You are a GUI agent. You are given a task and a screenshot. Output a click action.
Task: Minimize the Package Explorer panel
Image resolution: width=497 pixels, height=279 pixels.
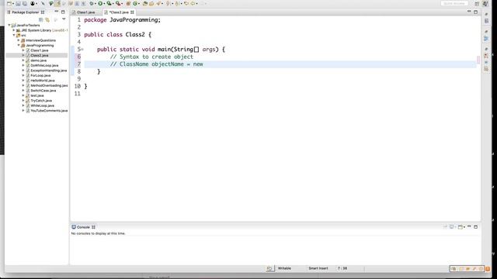tap(57, 12)
